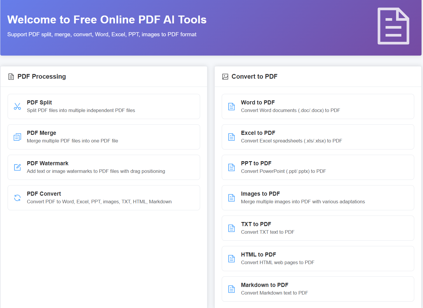Click 'Split PDF files into multiple independent PDF files'

(81, 110)
